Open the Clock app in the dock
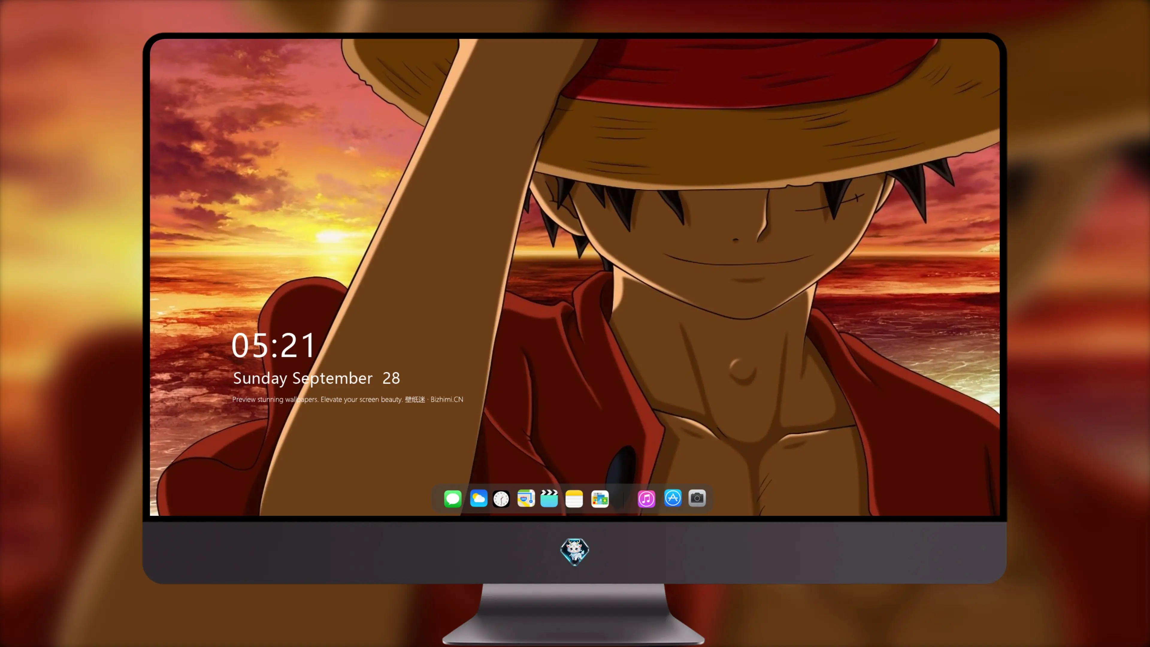 [x=501, y=498]
